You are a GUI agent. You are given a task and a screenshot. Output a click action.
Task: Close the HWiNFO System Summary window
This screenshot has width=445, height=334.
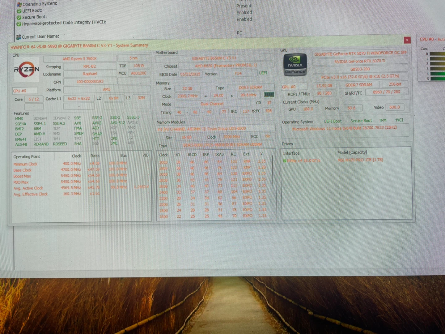coord(407,40)
